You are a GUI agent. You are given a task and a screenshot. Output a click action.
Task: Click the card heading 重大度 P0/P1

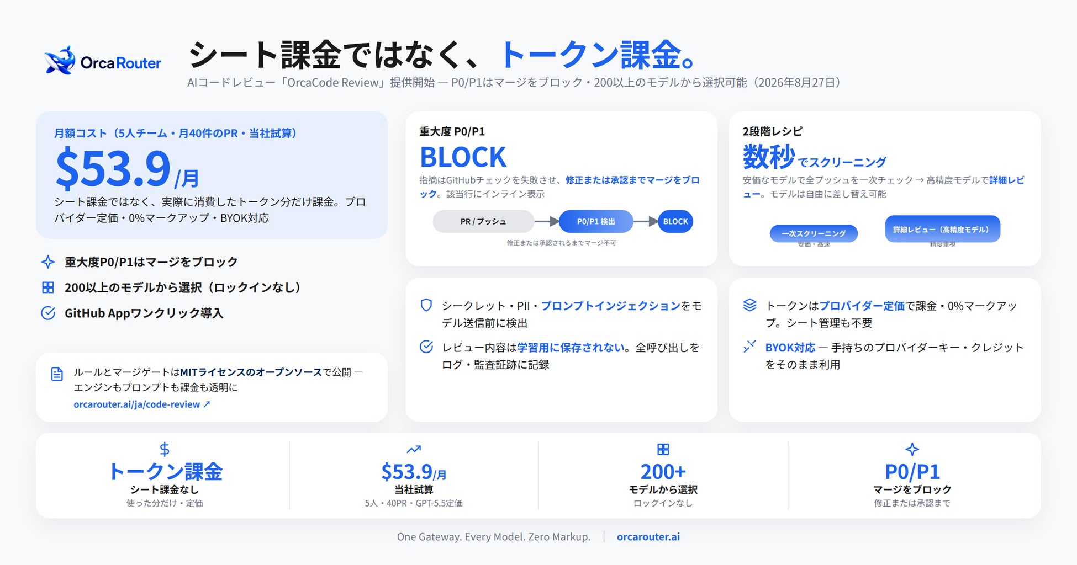pos(452,131)
